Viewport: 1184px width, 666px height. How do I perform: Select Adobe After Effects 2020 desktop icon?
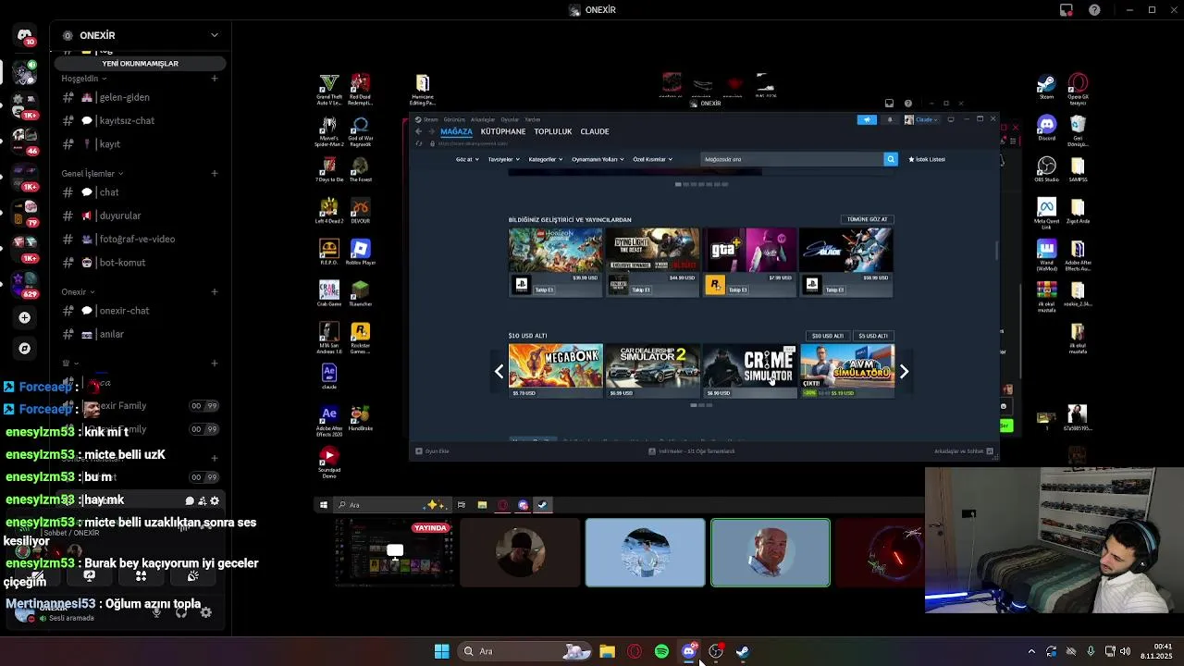pos(329,421)
